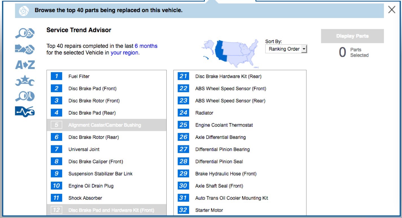
Task: Select the dark pulse-and-wrench Service Trend icon
Action: pyautogui.click(x=25, y=112)
